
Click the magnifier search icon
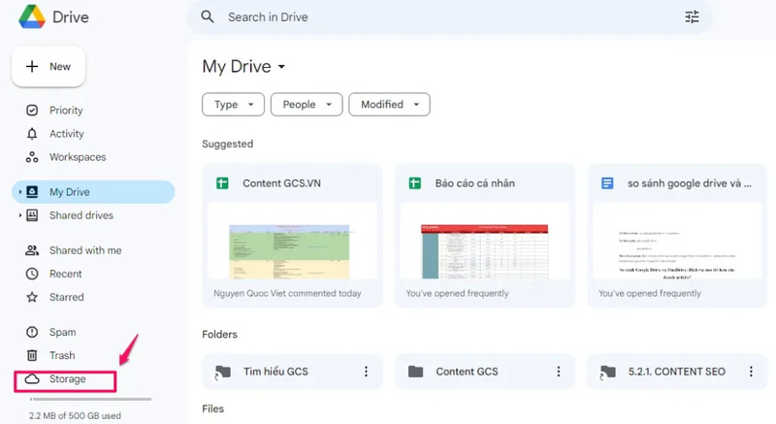(208, 17)
